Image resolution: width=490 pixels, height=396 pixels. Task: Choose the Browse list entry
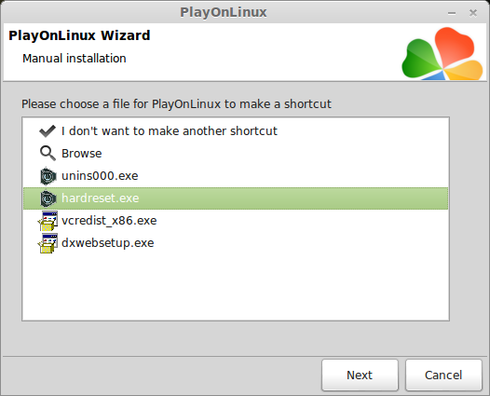click(x=82, y=154)
